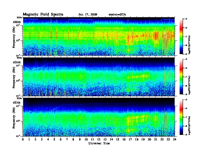Click hour tick label "17" on time axis
Image resolution: width=208 pixels, height=160 pixels.
[x=131, y=140]
